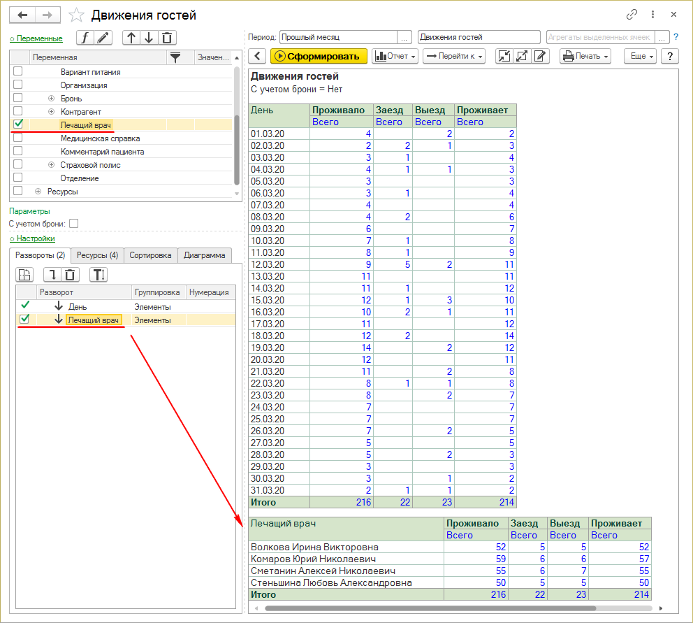Open the Отчет dropdown menu
The image size is (693, 623).
coord(395,56)
